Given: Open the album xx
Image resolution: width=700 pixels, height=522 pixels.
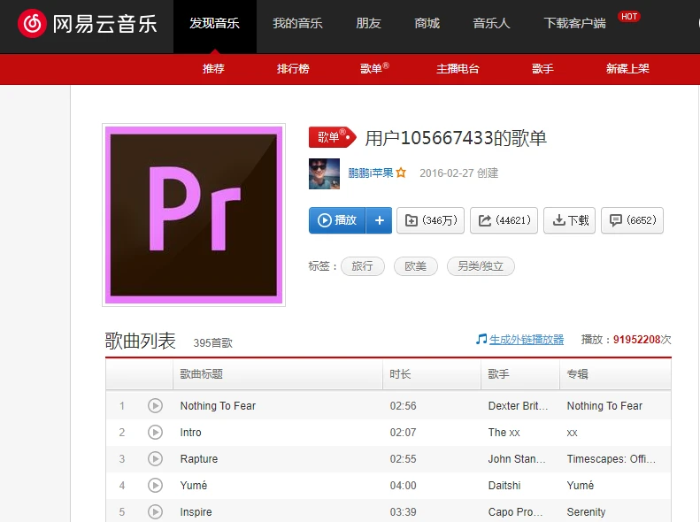Looking at the screenshot, I should (572, 433).
